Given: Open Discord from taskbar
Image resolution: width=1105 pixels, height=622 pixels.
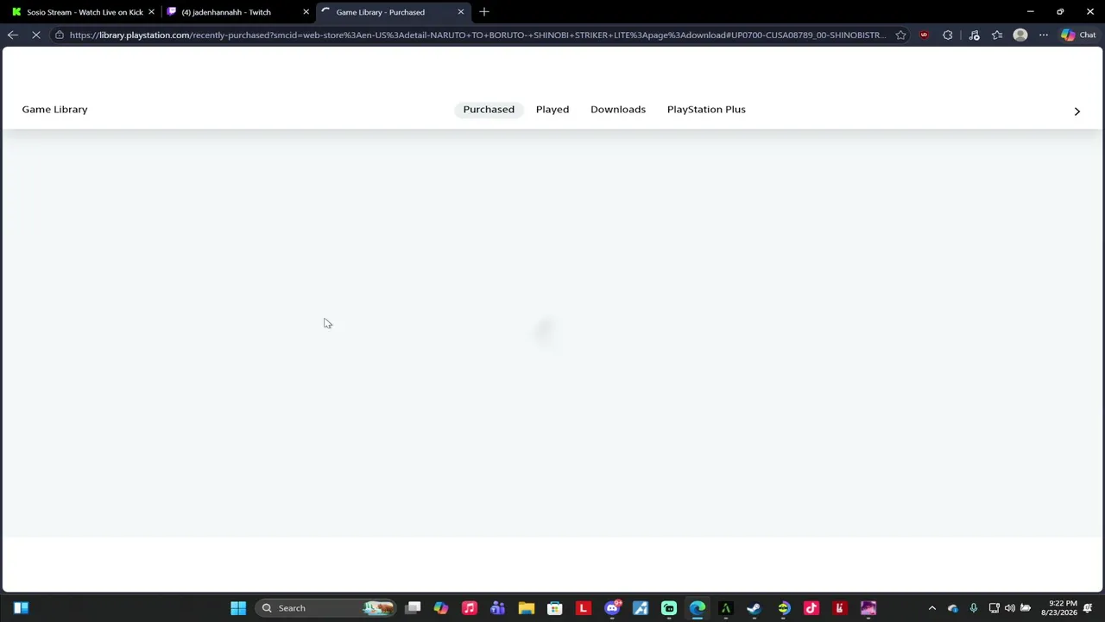Looking at the screenshot, I should [612, 608].
